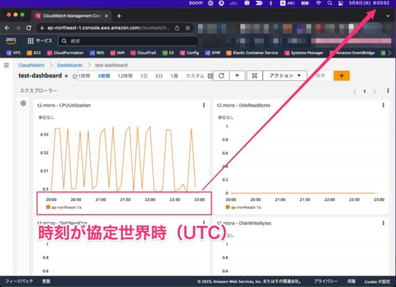396x287 pixels.
Task: Open S3 bookmark shortcut
Action: coord(168,53)
